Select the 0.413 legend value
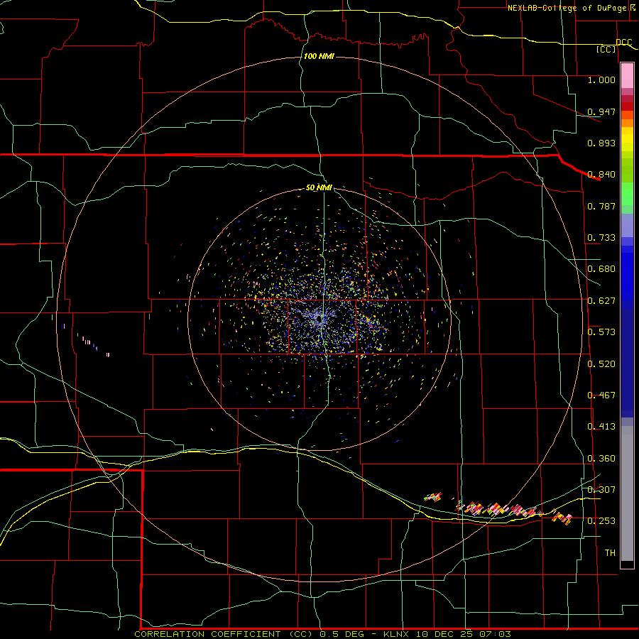The width and height of the screenshot is (639, 639). coord(601,427)
